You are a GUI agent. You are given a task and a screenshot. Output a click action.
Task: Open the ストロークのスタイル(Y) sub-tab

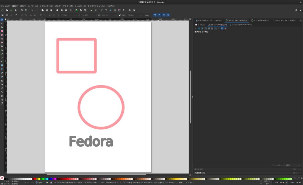(x=241, y=25)
